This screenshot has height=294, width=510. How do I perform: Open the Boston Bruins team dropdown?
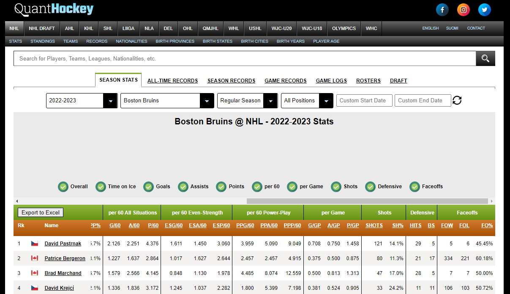coord(167,101)
